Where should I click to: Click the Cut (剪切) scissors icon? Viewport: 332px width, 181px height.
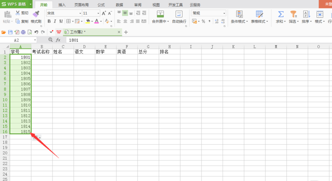[18, 13]
